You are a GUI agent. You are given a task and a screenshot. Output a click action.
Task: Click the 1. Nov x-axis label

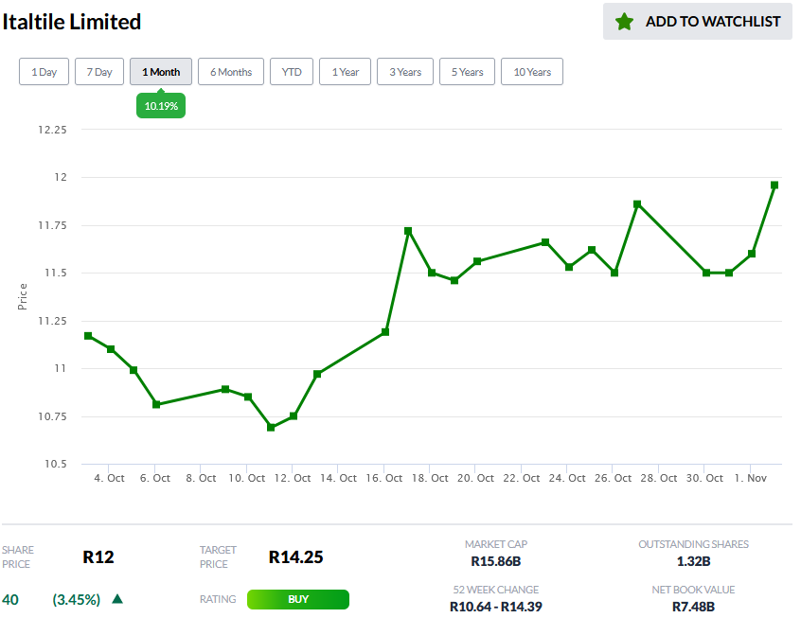[x=751, y=478]
